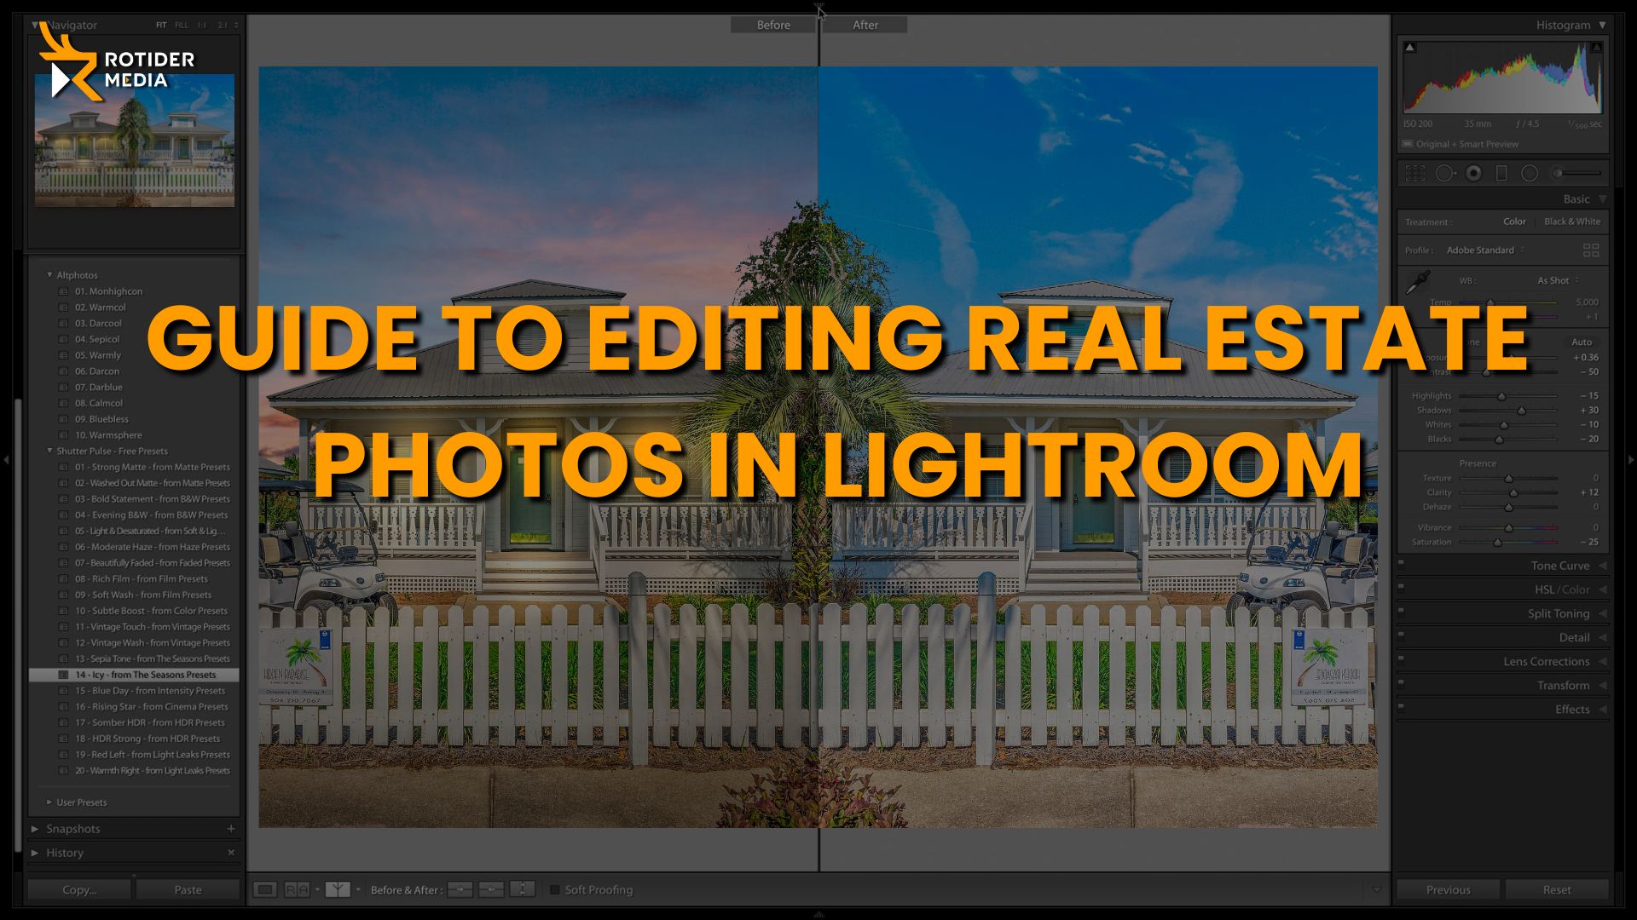This screenshot has width=1637, height=920.
Task: Expand the History panel
Action: tap(35, 853)
